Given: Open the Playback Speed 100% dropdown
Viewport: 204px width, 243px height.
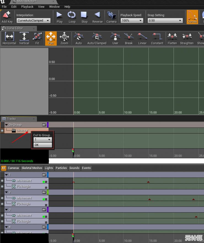Looking at the screenshot, I should (132, 20).
